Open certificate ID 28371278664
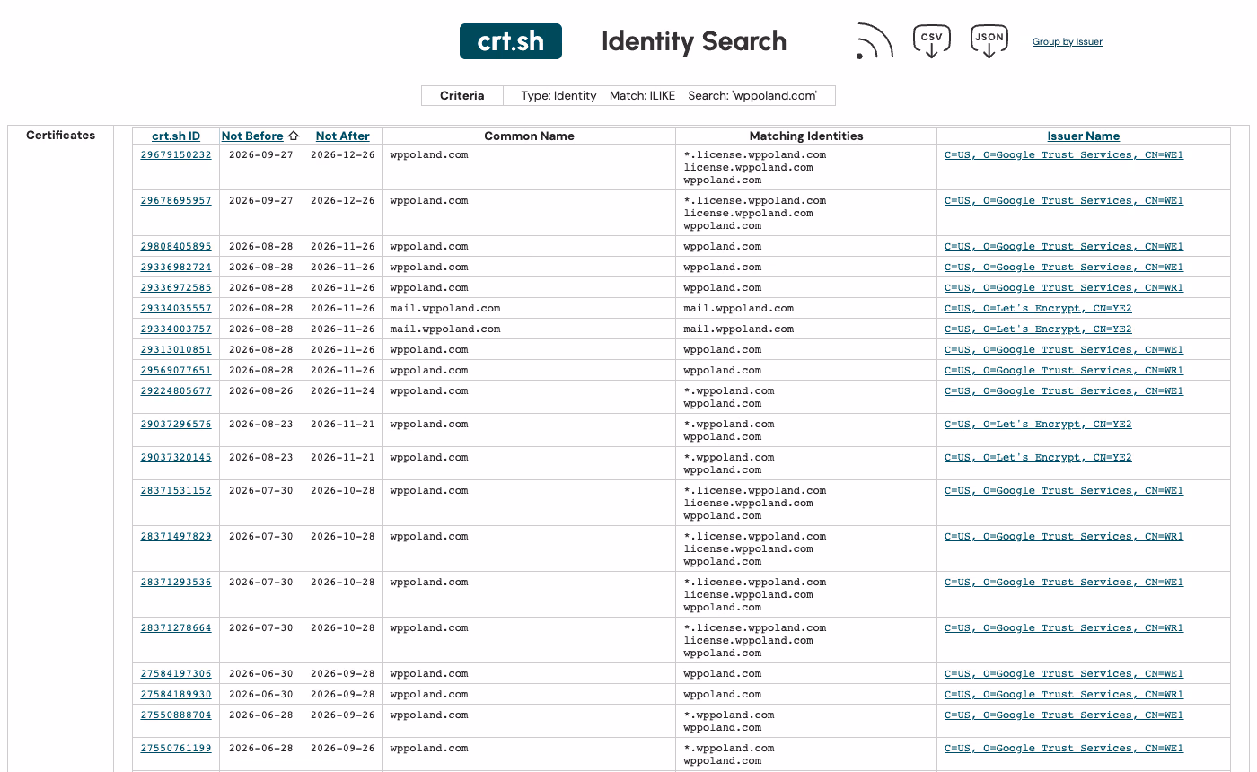This screenshot has width=1257, height=772. (x=176, y=627)
